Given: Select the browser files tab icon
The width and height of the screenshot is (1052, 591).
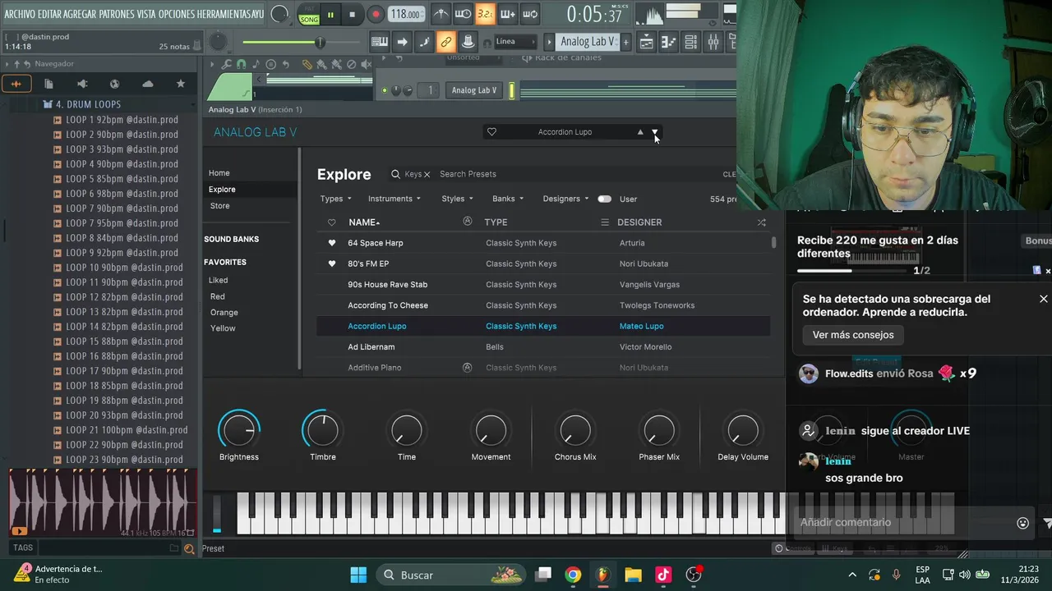Looking at the screenshot, I should tap(48, 84).
